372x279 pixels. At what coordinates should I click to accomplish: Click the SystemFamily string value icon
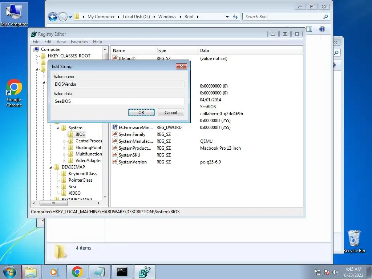click(115, 134)
